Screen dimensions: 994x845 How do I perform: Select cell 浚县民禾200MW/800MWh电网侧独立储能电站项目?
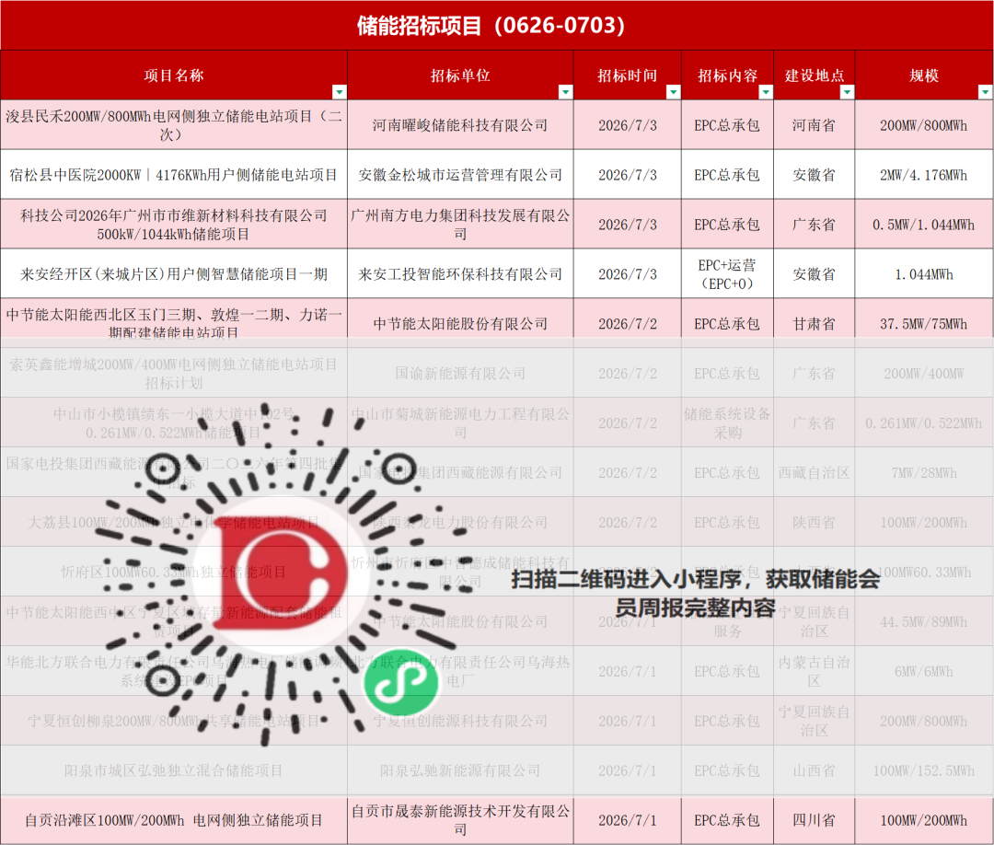coord(174,125)
